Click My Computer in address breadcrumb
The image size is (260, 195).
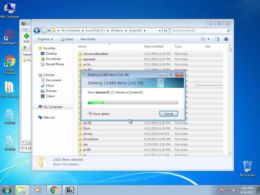click(x=71, y=30)
